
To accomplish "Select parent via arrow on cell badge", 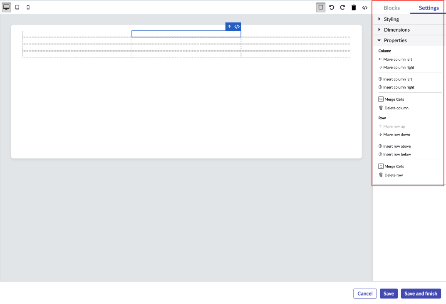I will point(229,27).
